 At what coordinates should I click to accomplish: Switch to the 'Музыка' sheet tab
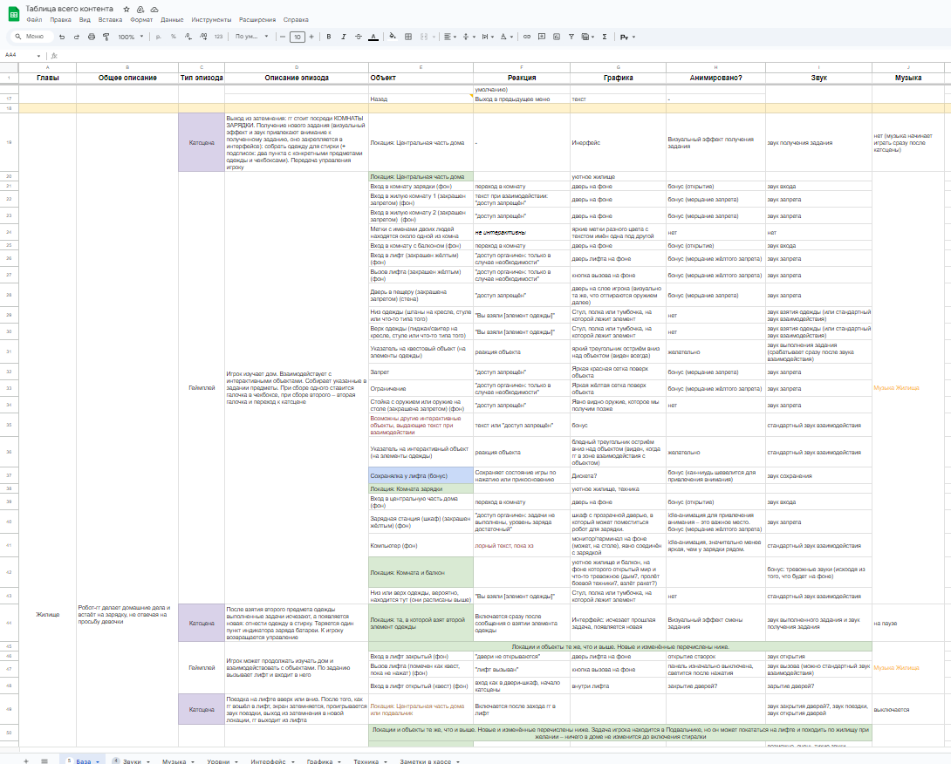pyautogui.click(x=174, y=761)
